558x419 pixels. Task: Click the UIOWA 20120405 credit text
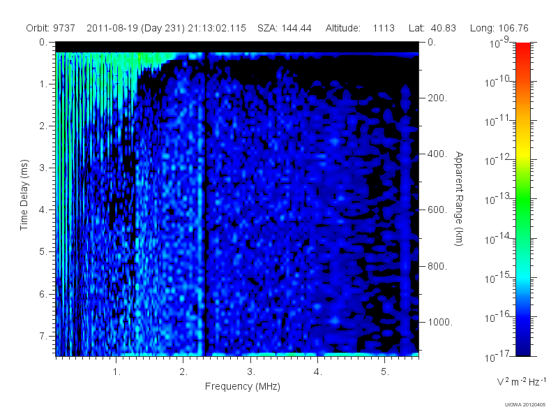(x=525, y=405)
